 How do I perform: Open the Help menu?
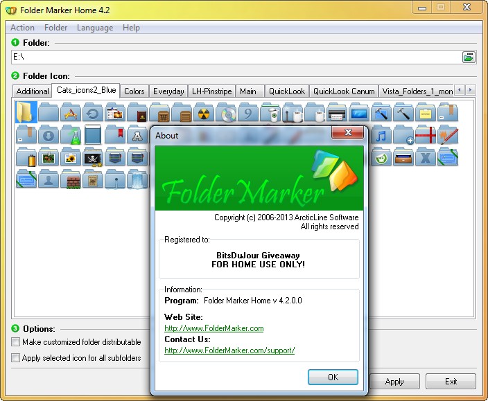131,28
